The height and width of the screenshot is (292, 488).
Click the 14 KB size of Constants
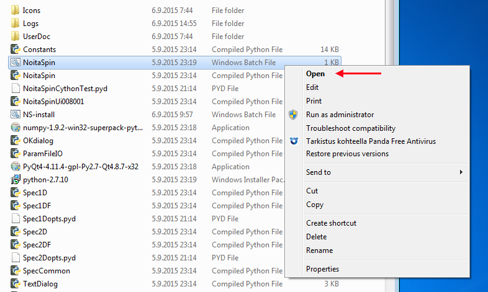[x=330, y=50]
